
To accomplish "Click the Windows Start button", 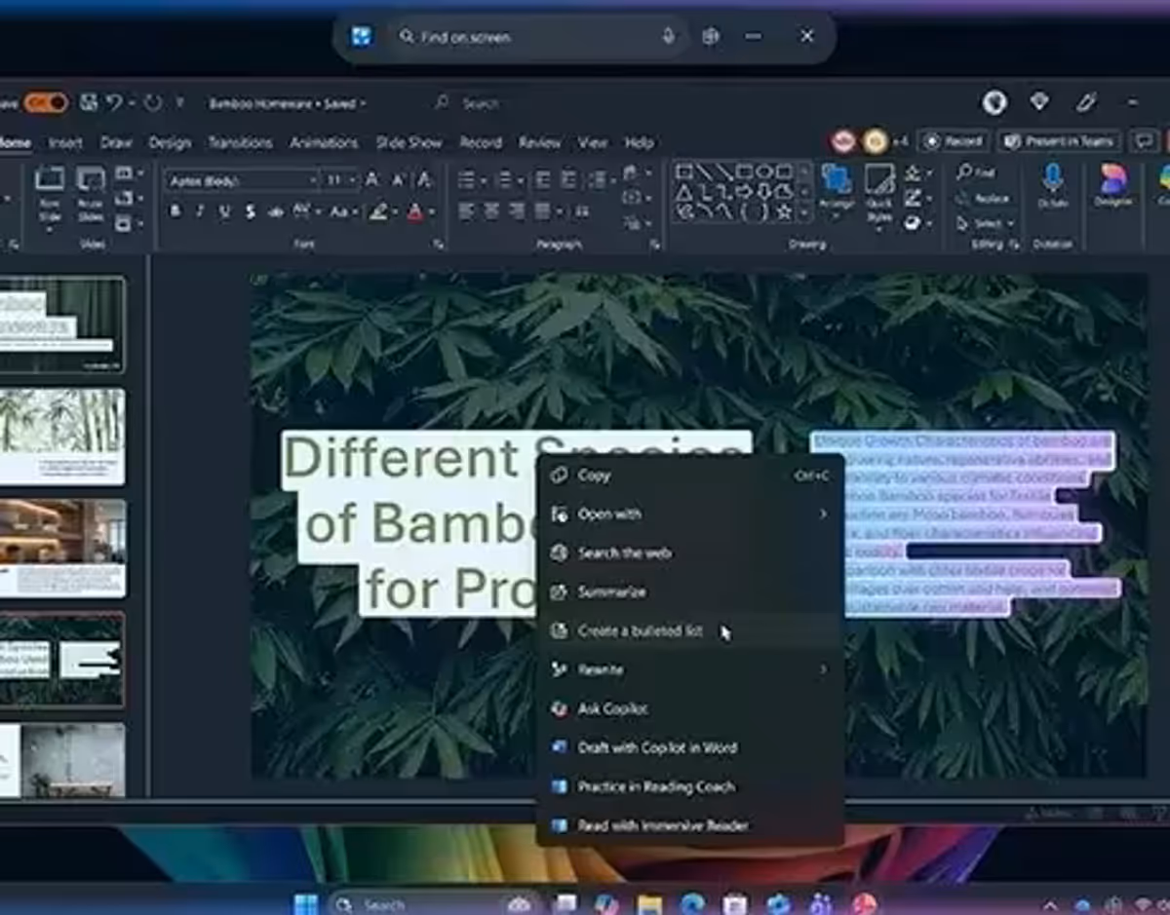I will (305, 903).
